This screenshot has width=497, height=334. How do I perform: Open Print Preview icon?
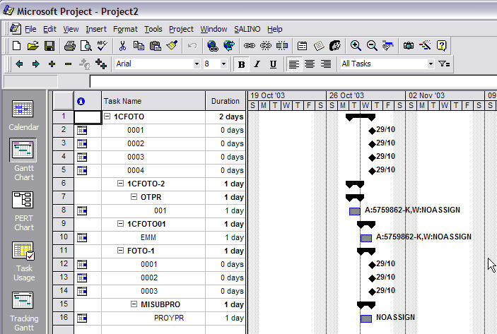pyautogui.click(x=86, y=46)
